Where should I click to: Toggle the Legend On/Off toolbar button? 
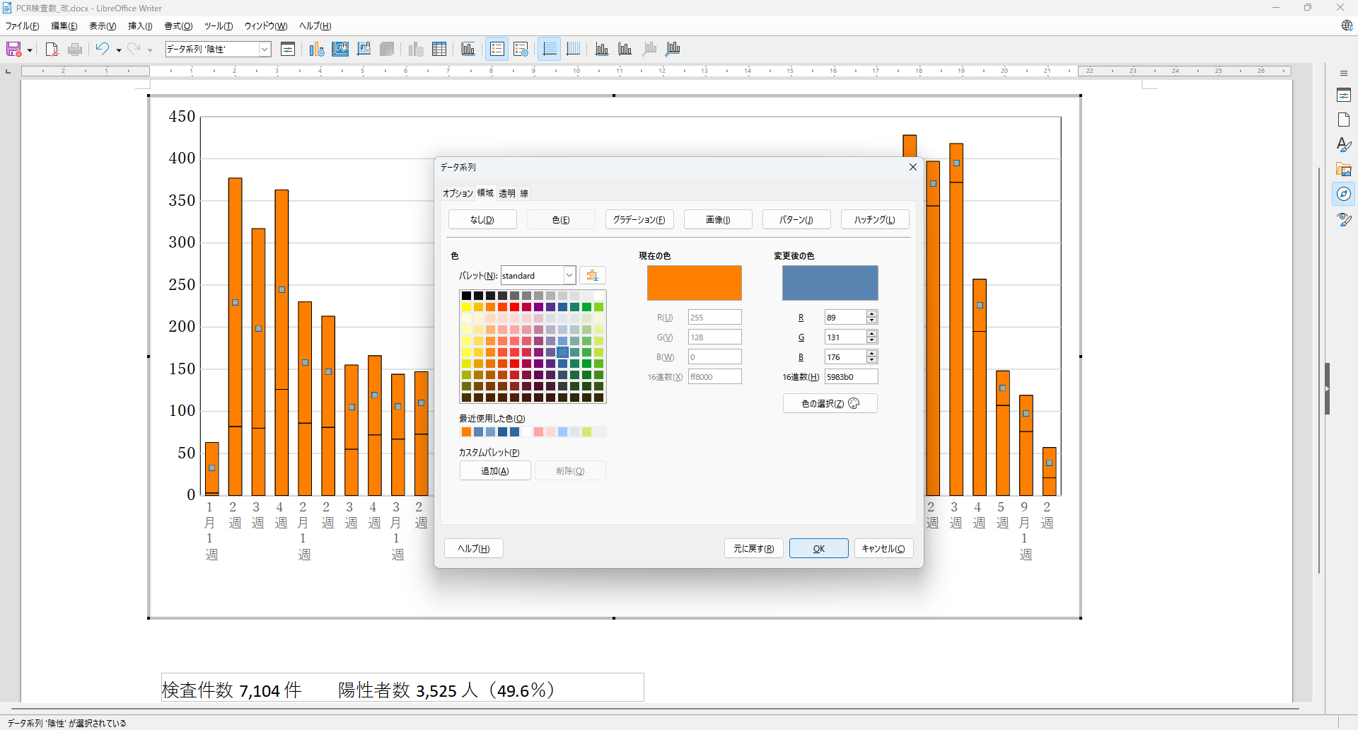(x=497, y=50)
